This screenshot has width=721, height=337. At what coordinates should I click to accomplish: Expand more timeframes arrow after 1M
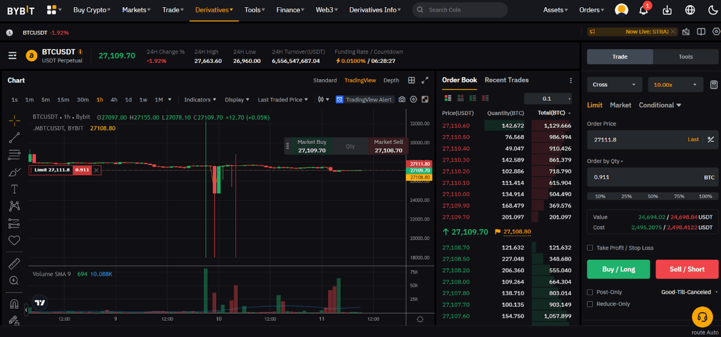click(x=169, y=100)
